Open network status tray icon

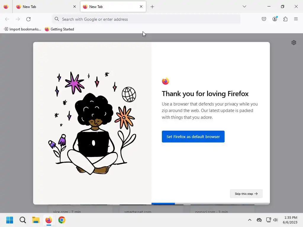pos(268,220)
